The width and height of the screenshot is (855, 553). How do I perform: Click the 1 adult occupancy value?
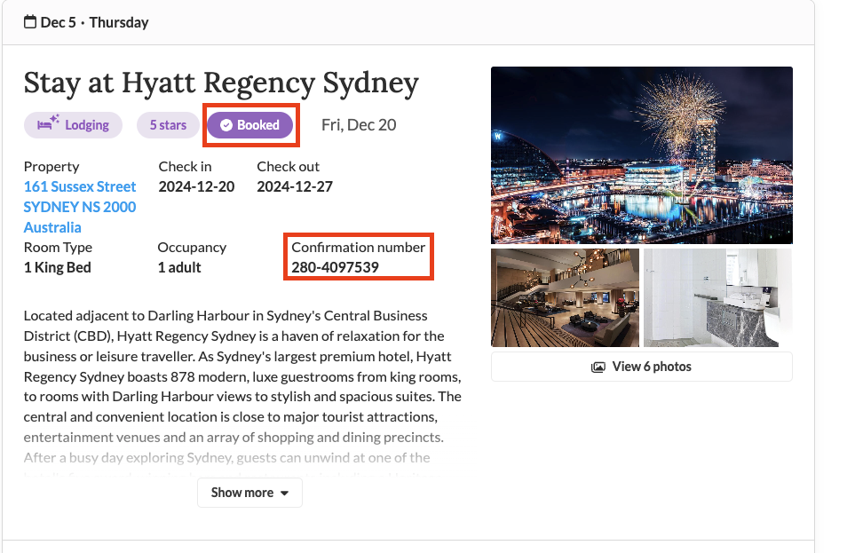[x=179, y=267]
